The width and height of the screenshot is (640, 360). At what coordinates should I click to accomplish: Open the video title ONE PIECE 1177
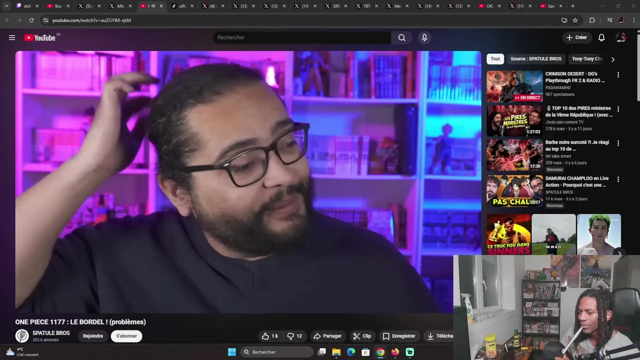pos(80,322)
